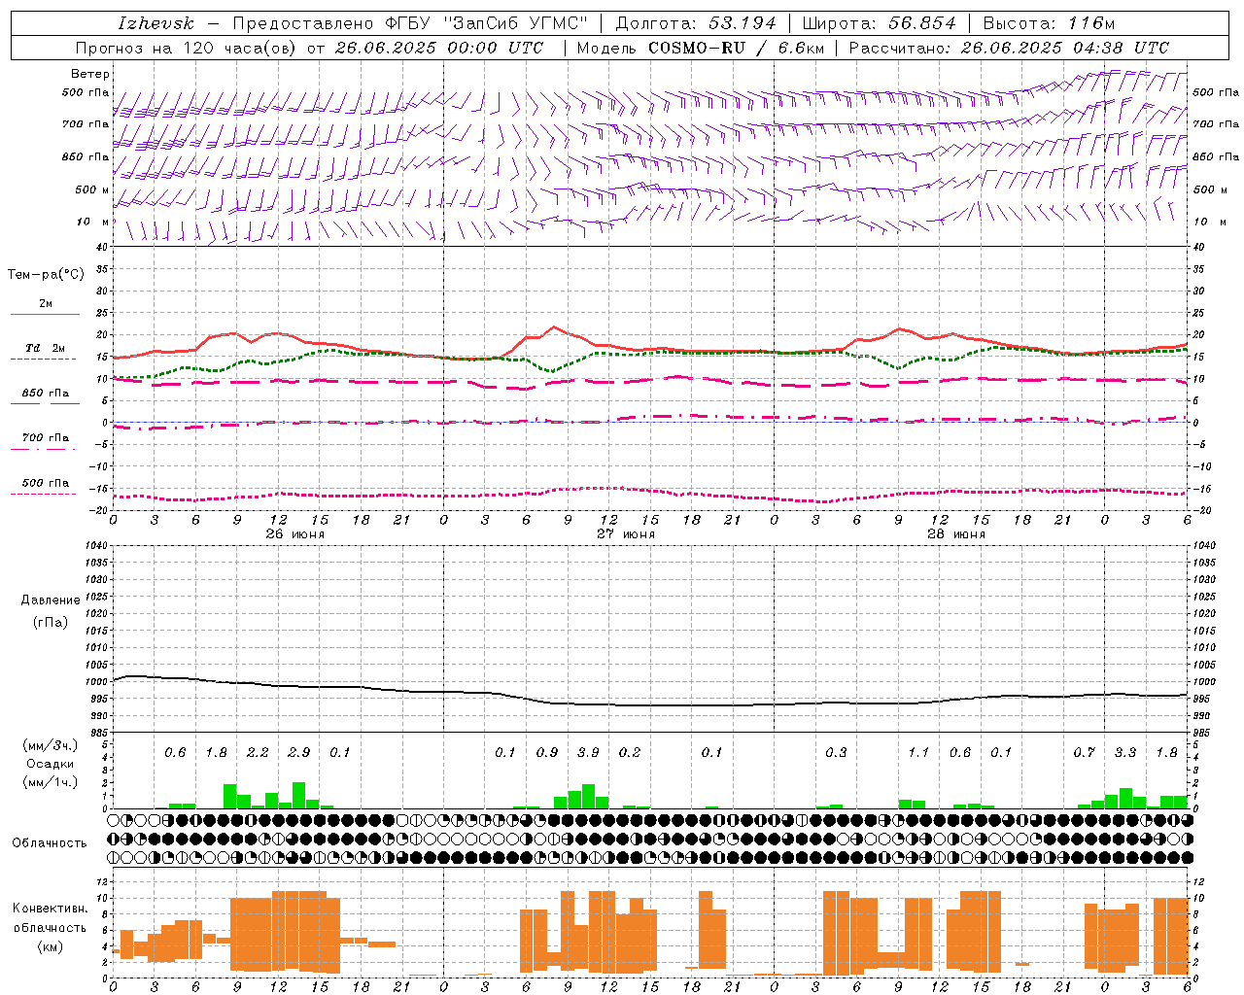
Task: Click the 1.1 precipitation total value
Action: (x=918, y=753)
